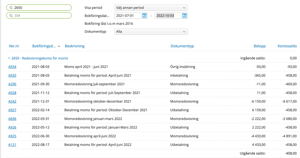
Task: Toggle sort arrow next to Bokföringsdatum
Action: point(59,46)
